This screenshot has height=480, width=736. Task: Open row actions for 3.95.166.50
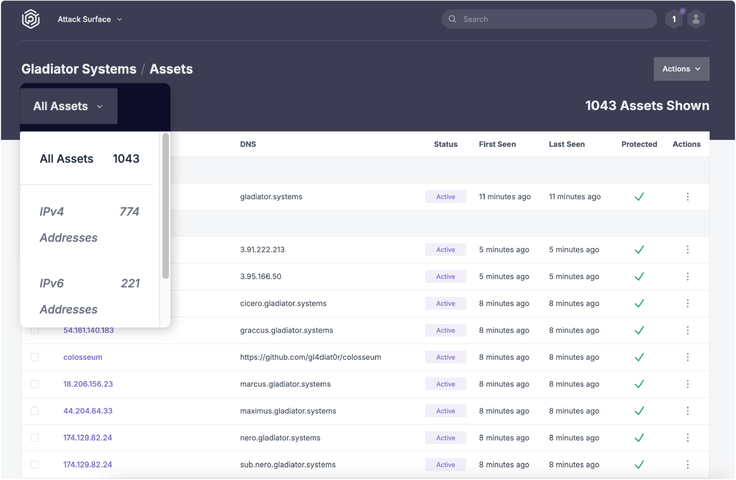click(688, 276)
